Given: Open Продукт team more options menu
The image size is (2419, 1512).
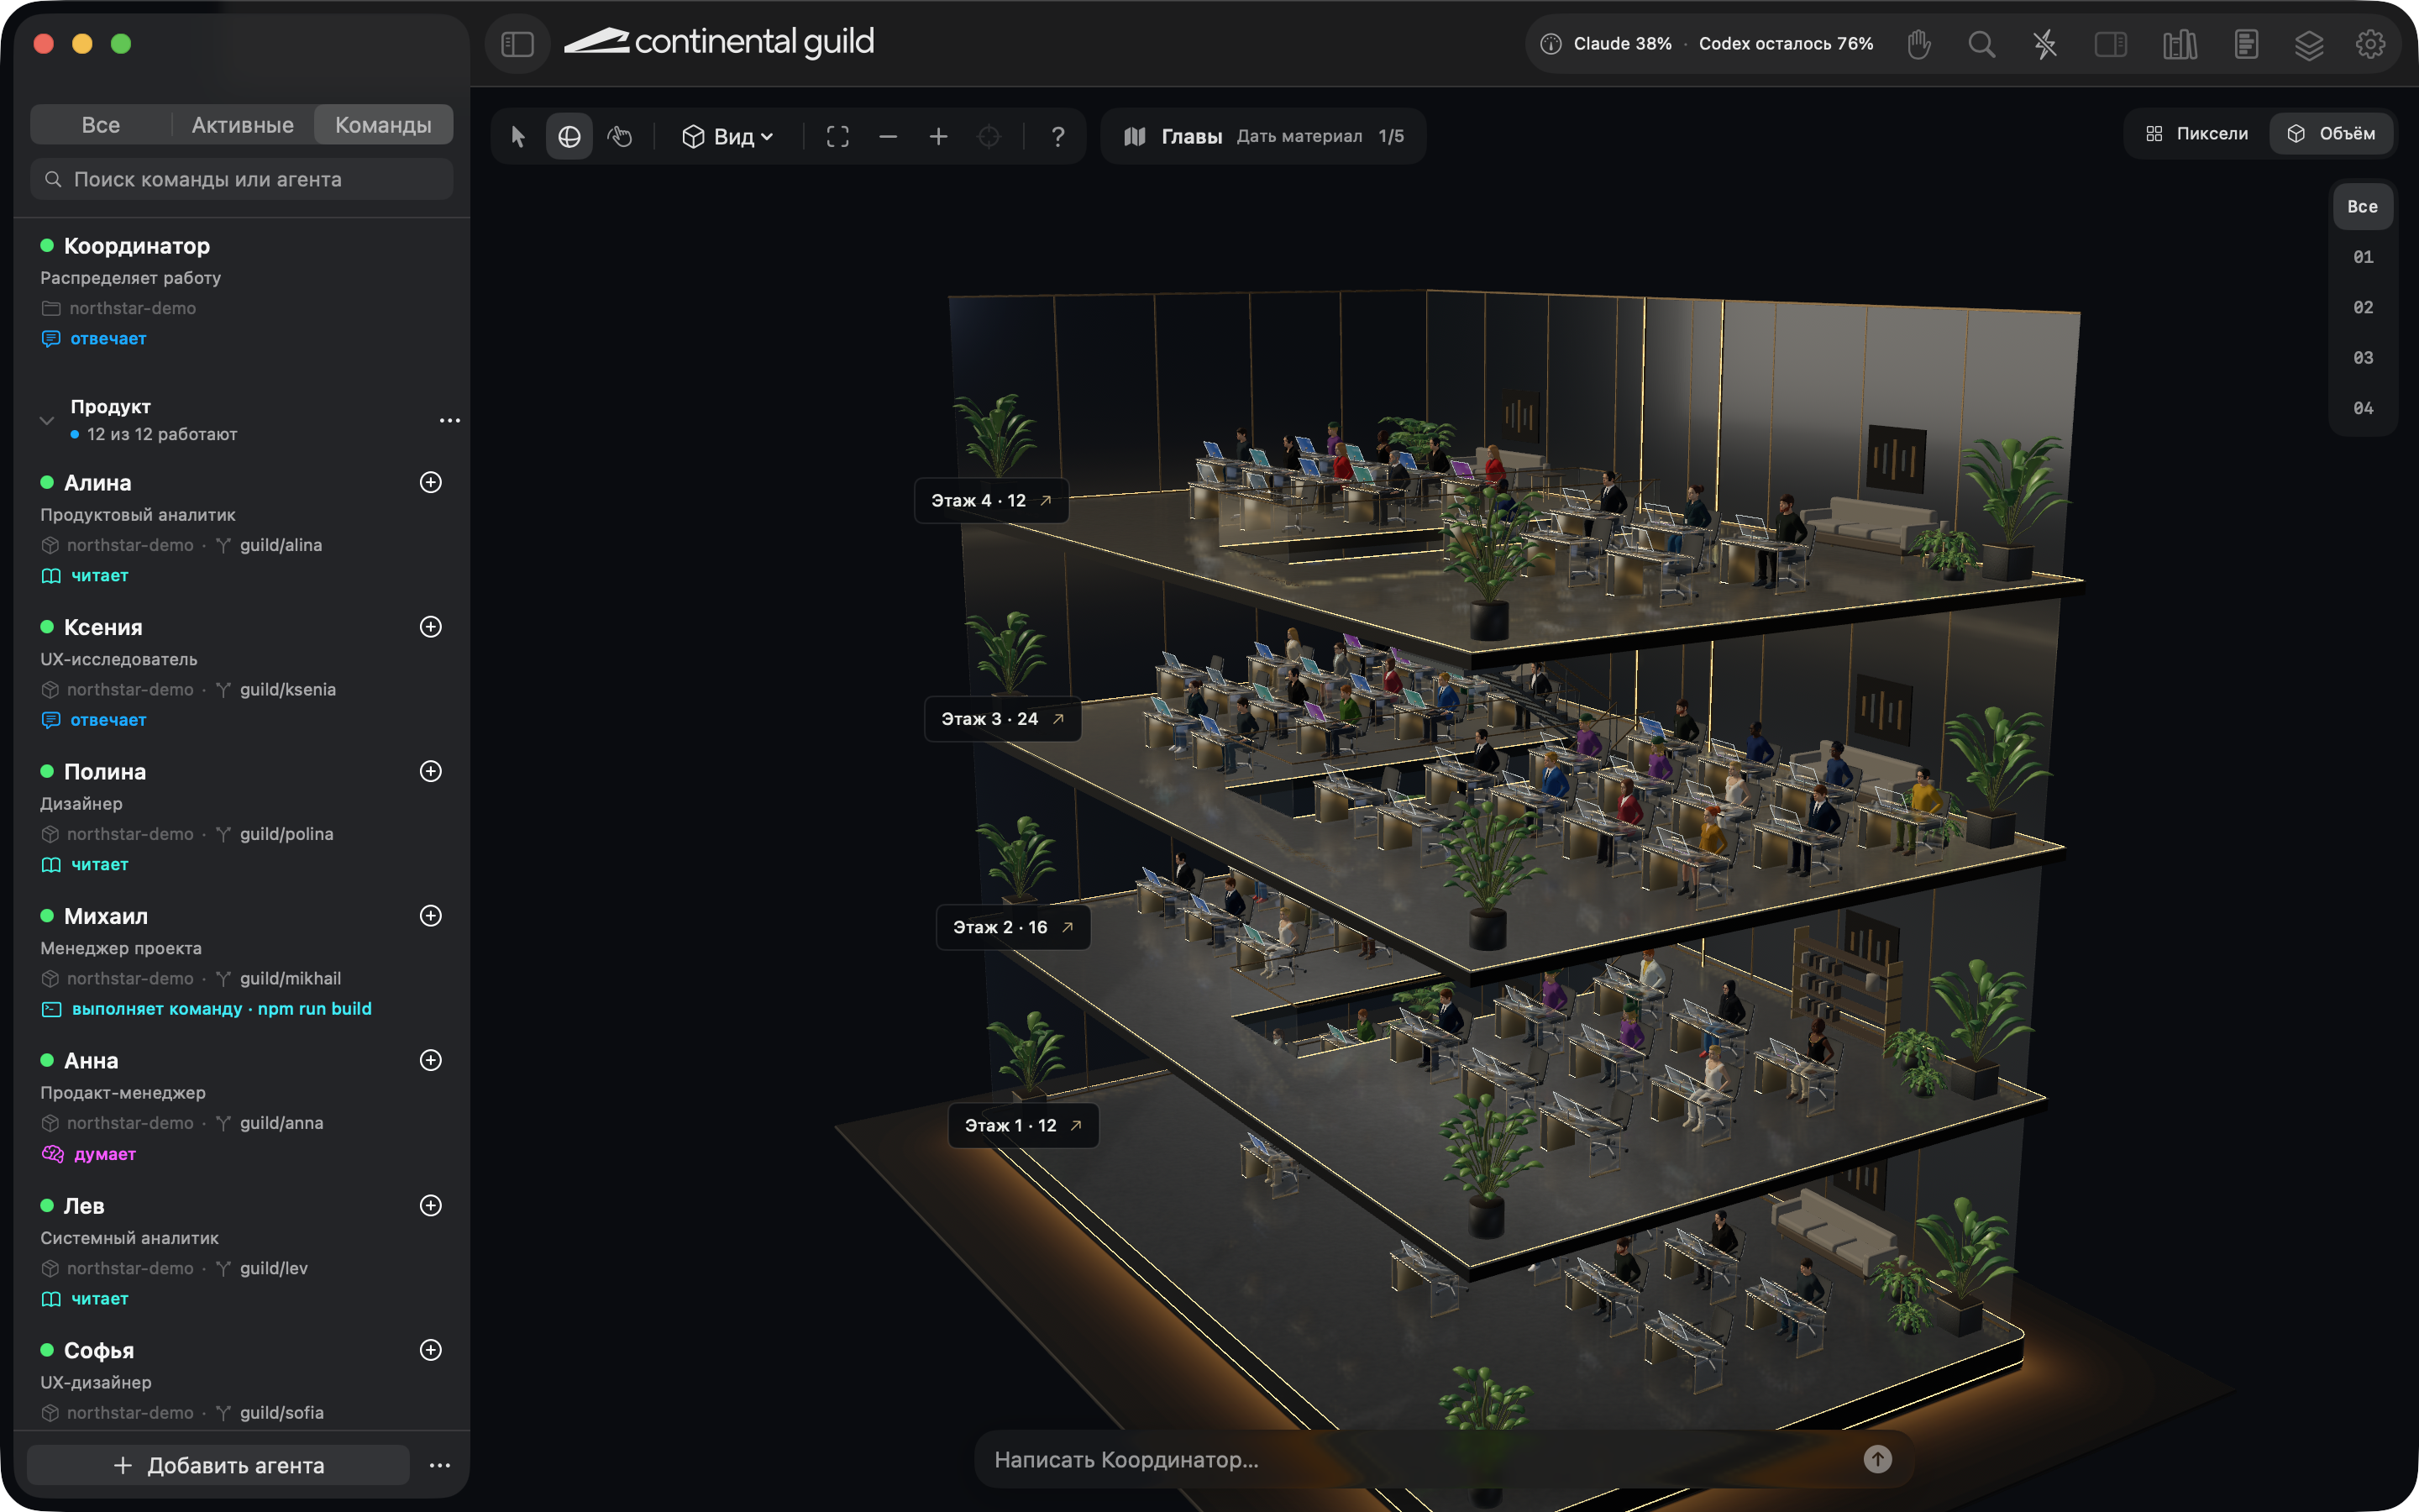Looking at the screenshot, I should pyautogui.click(x=450, y=420).
